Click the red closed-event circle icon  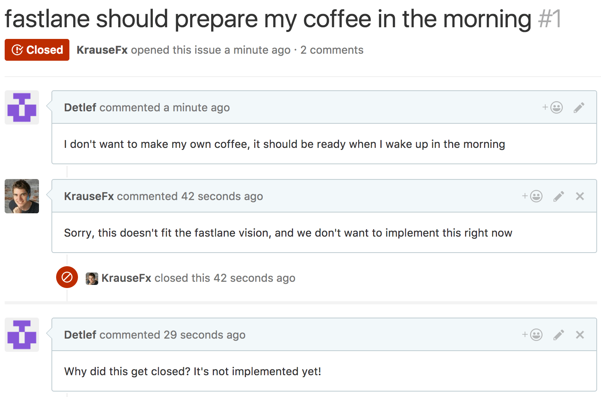coord(67,277)
